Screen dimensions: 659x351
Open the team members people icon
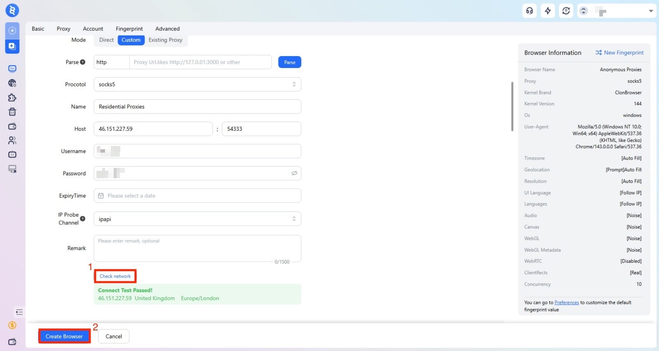12,140
